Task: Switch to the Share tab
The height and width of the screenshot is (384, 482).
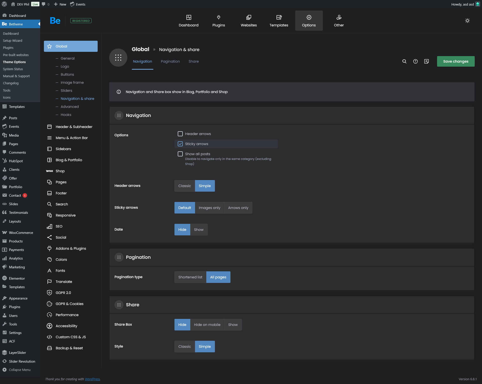Action: click(x=194, y=61)
